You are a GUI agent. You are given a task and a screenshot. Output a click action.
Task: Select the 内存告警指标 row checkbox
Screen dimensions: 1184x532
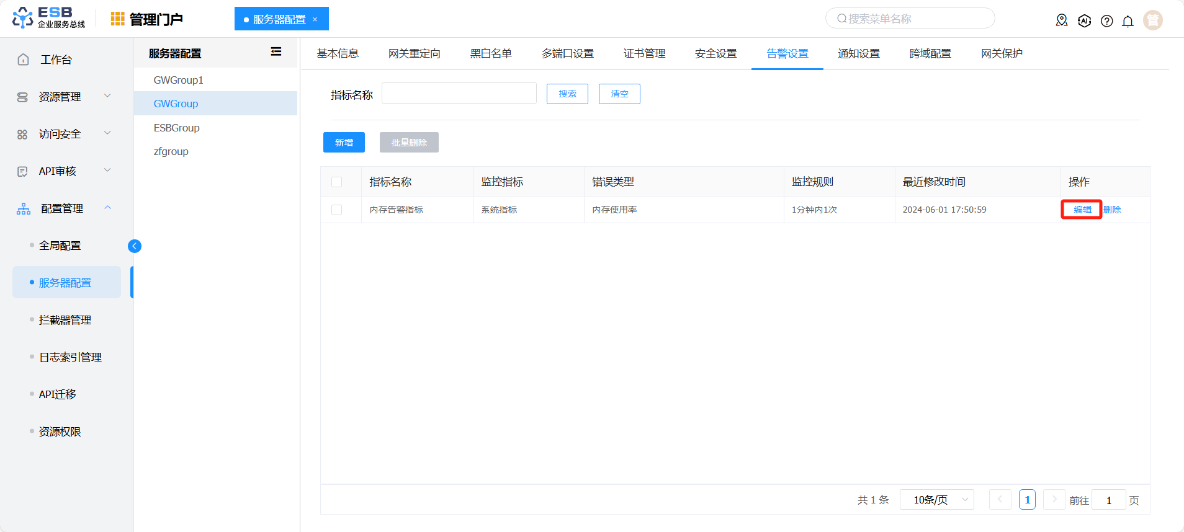point(337,210)
